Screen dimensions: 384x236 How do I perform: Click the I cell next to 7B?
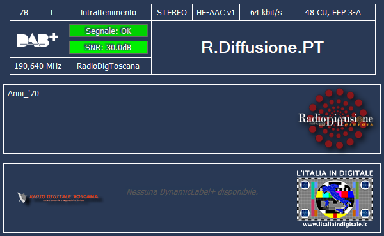click(x=51, y=13)
